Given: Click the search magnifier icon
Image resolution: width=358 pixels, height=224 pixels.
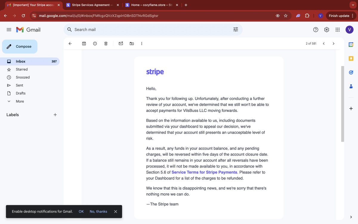Looking at the screenshot, I should 70,30.
